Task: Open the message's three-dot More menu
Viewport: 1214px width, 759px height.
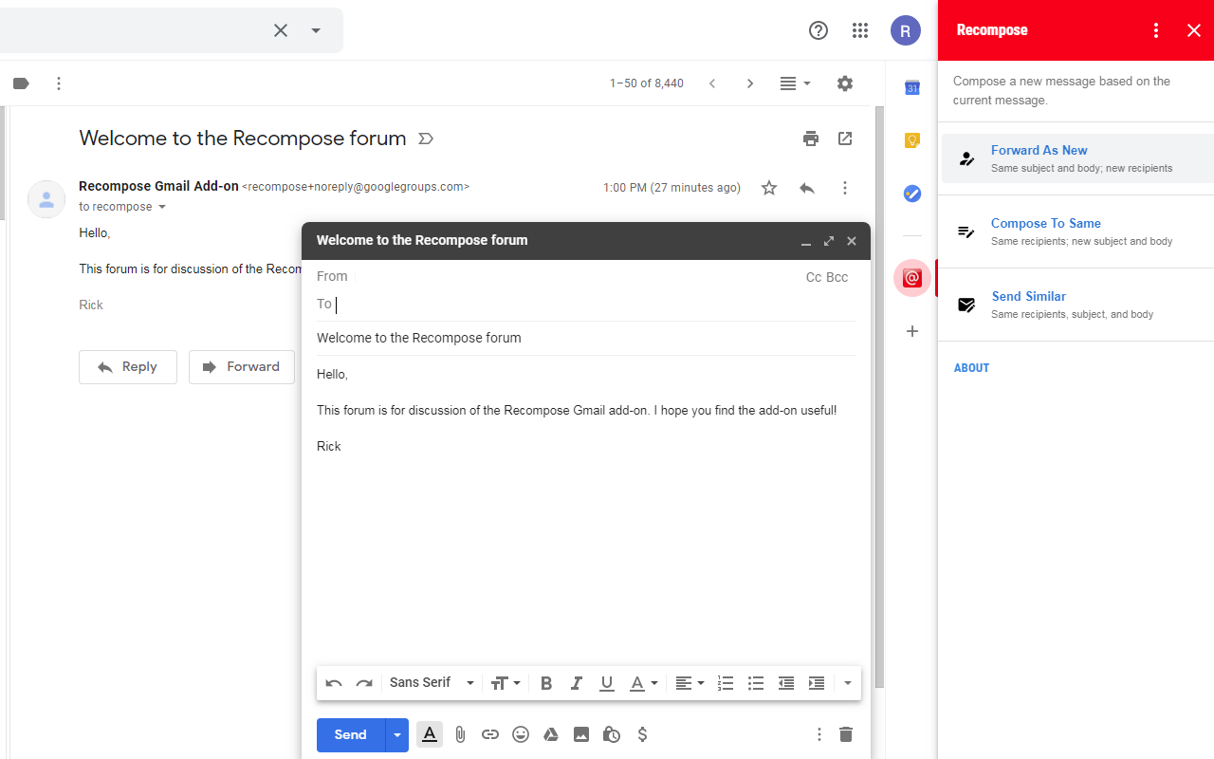Action: pos(845,188)
